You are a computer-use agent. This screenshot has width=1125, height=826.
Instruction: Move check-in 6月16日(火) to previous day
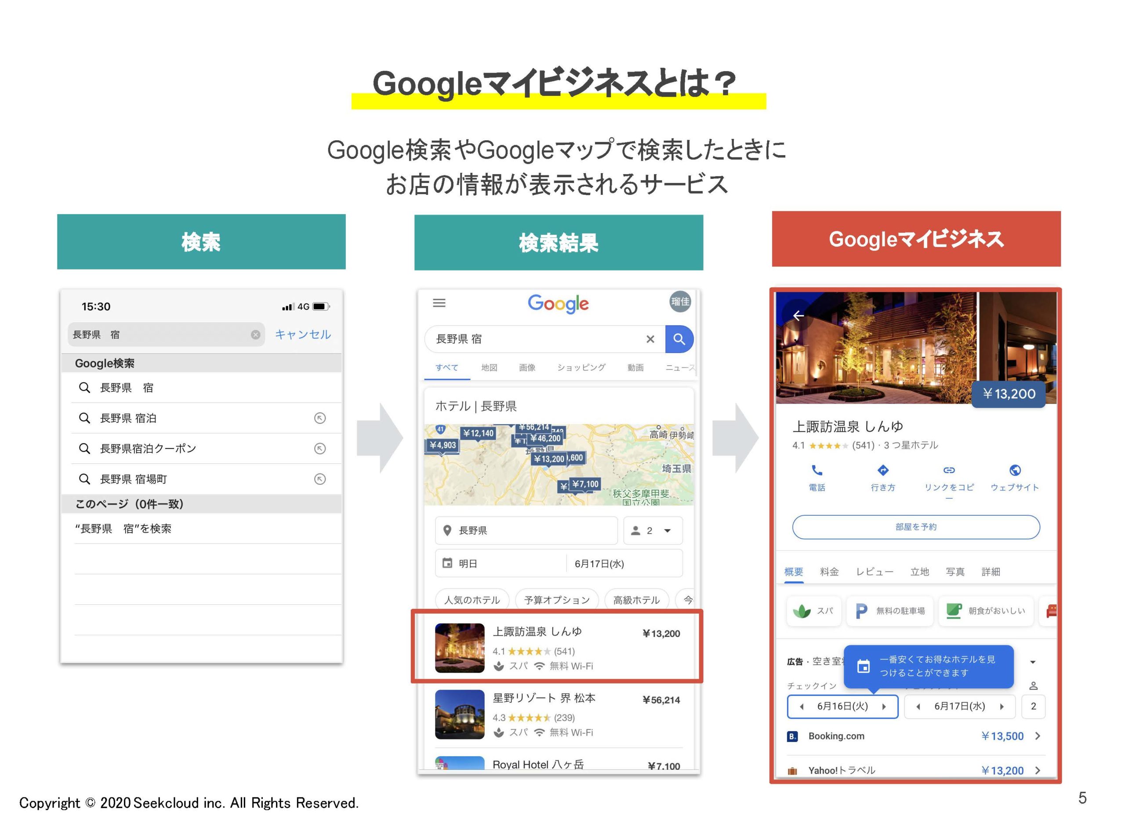pyautogui.click(x=802, y=707)
